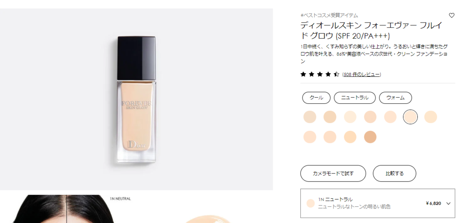Open the 508 件のレビュー reviews link

362,75
